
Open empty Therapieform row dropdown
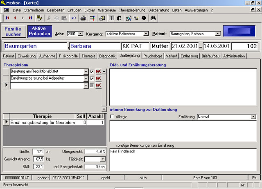click(86, 85)
